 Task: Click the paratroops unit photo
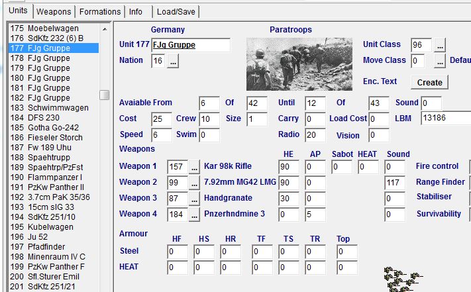click(299, 64)
